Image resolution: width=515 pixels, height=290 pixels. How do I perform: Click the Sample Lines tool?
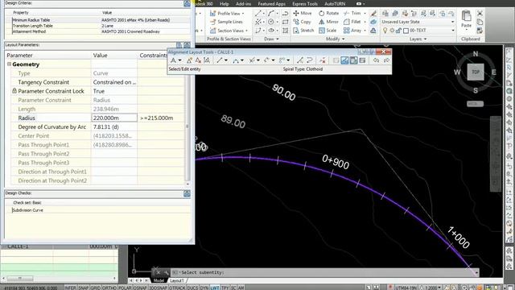[x=227, y=22]
